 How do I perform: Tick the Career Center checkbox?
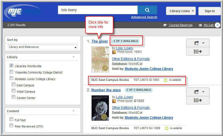tap(13, 97)
